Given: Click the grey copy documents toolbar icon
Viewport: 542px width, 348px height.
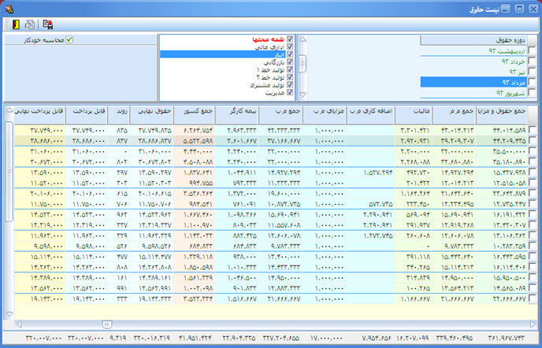Looking at the screenshot, I should [30, 24].
